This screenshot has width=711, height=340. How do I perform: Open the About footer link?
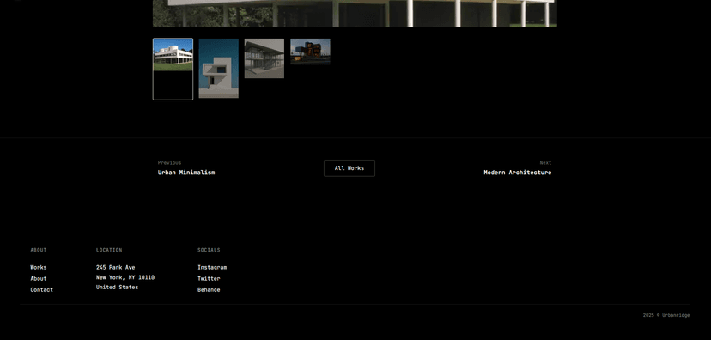tap(39, 279)
